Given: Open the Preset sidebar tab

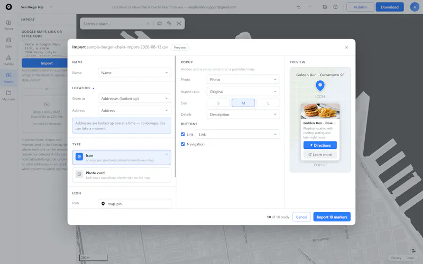Looking at the screenshot, I should click(x=8, y=25).
